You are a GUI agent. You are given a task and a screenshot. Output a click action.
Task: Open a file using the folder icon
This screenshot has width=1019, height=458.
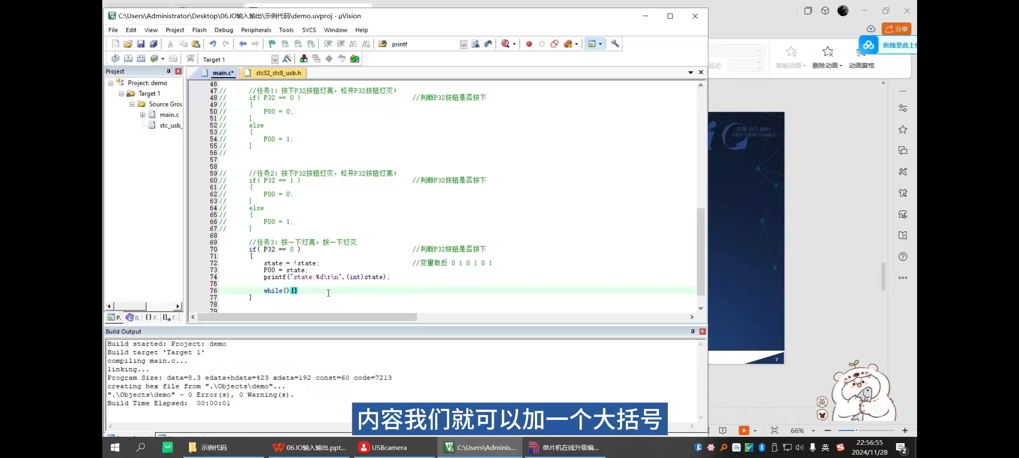click(x=128, y=44)
